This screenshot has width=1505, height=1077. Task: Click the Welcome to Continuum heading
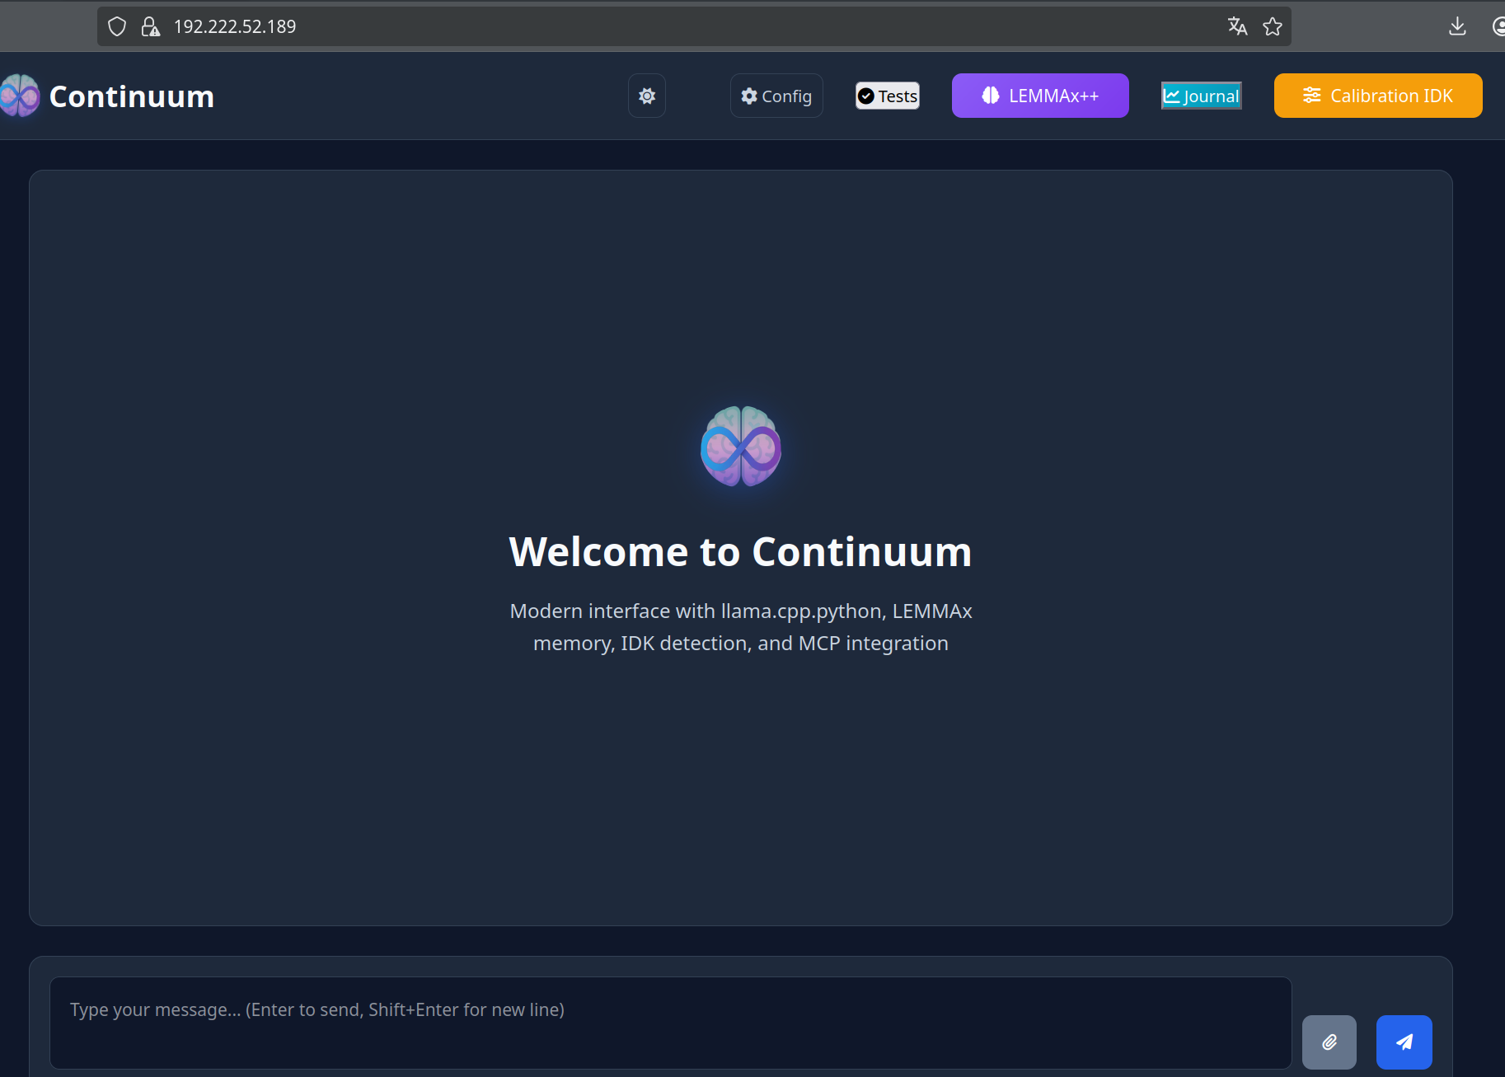tap(741, 551)
